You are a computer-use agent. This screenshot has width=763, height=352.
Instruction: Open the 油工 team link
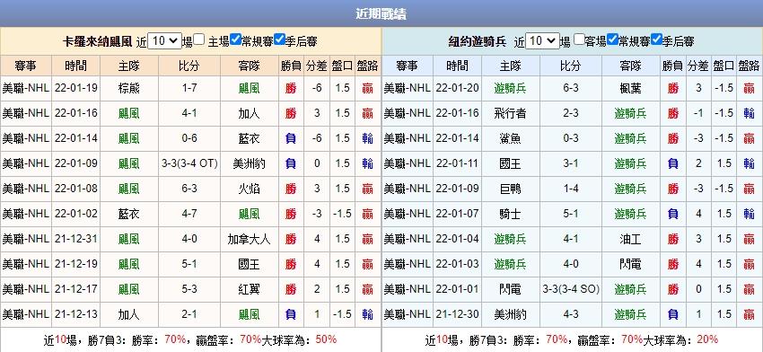630,239
